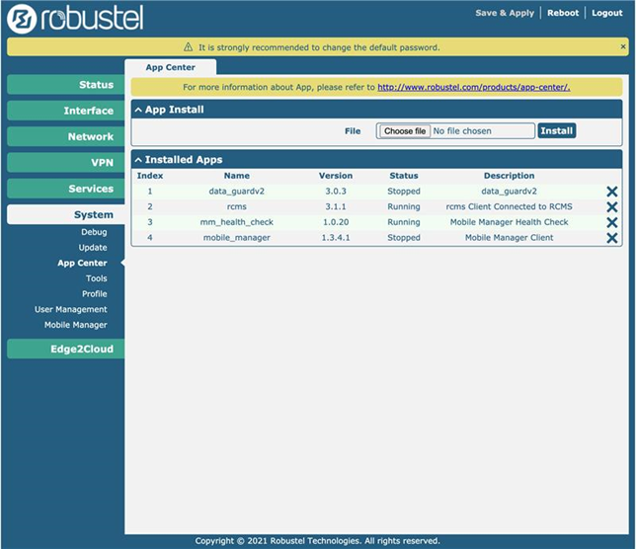This screenshot has width=636, height=549.
Task: Open User Management page
Action: pos(71,309)
